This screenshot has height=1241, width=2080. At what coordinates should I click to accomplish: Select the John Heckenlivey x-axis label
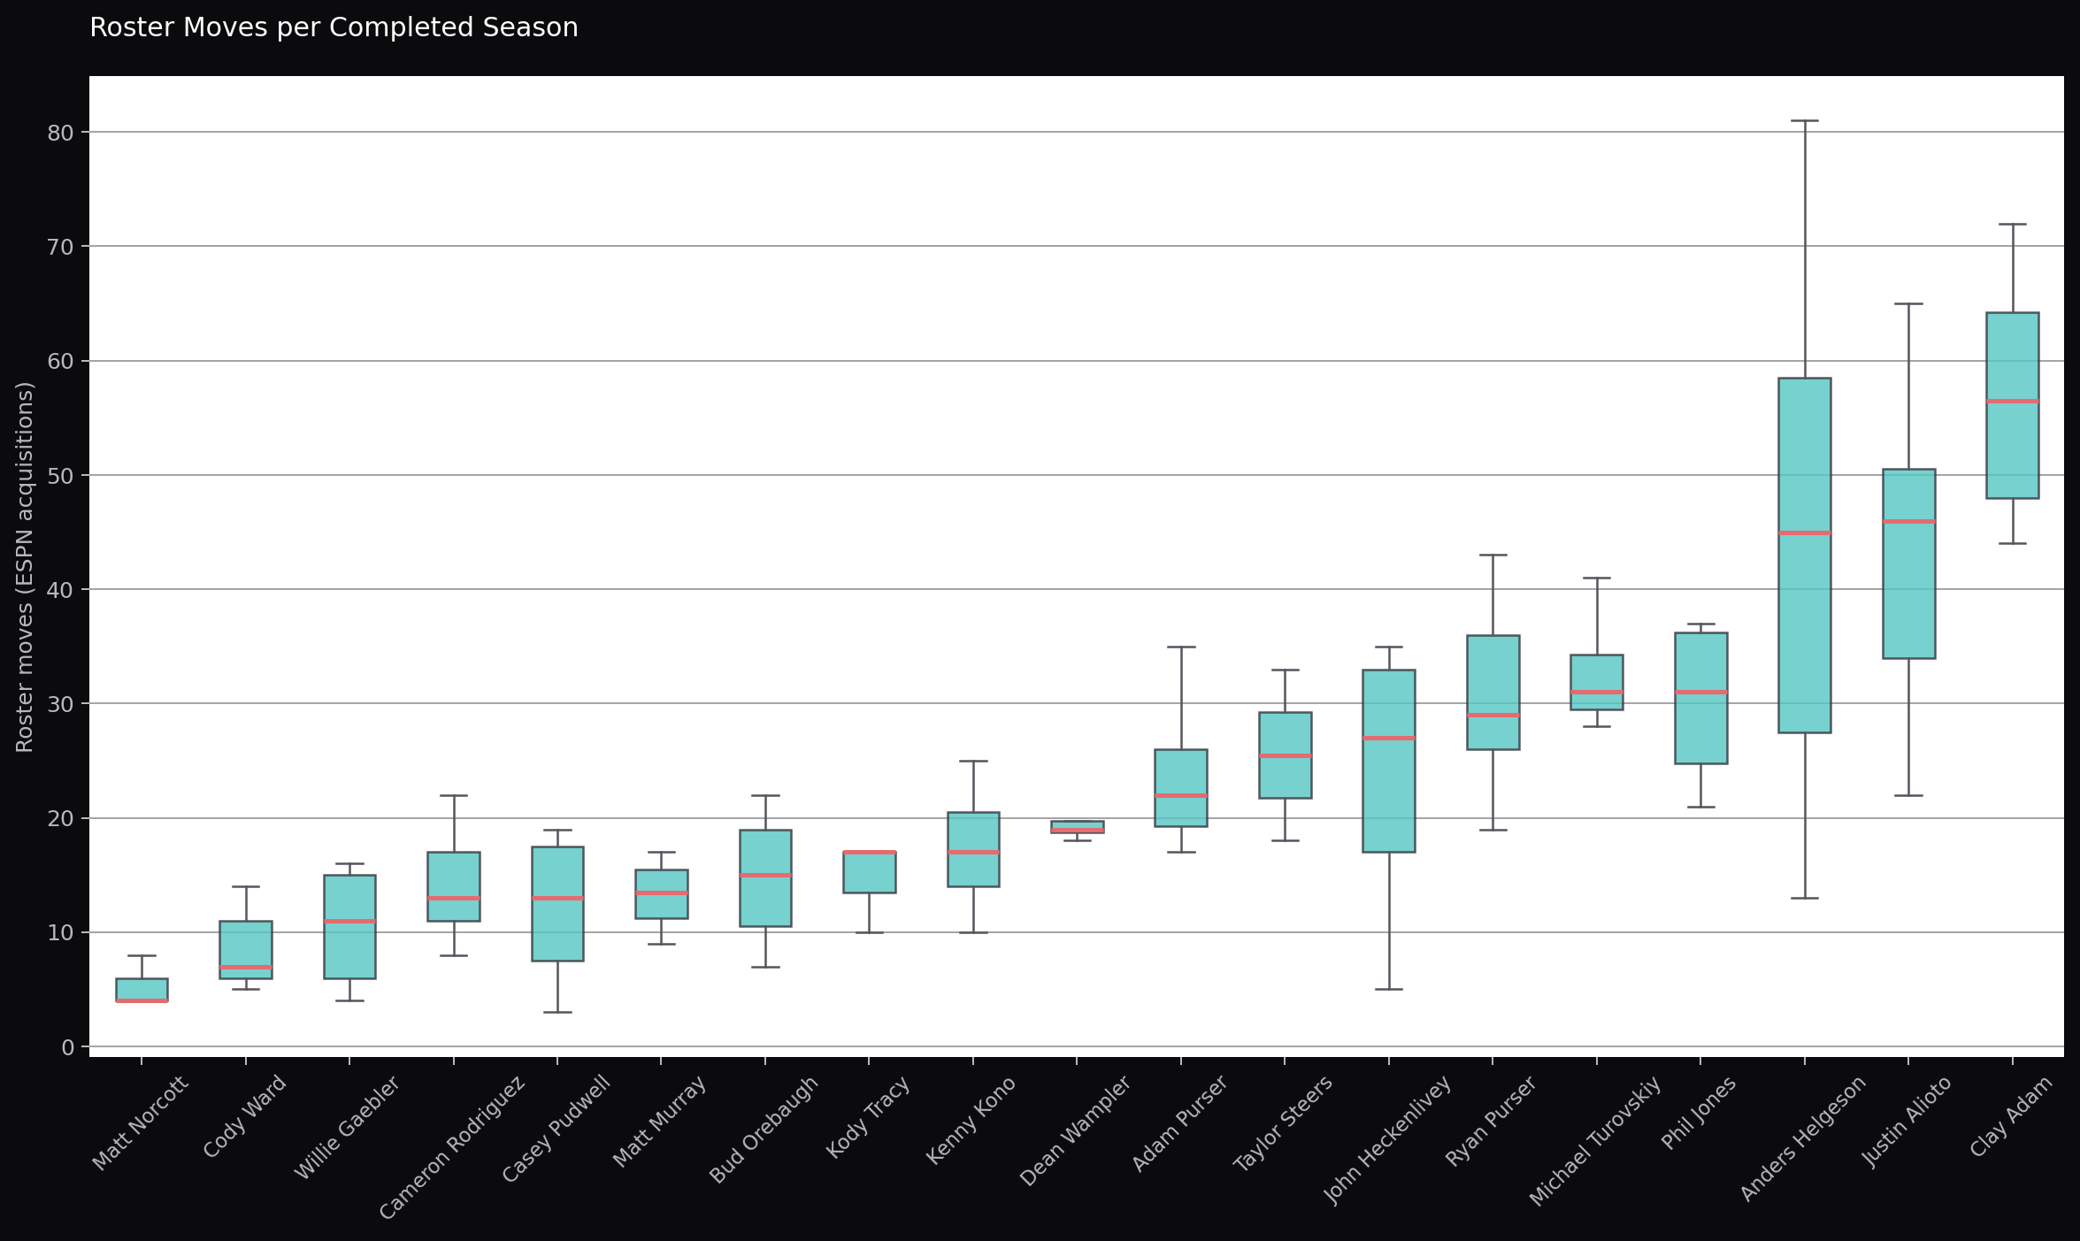1387,1140
